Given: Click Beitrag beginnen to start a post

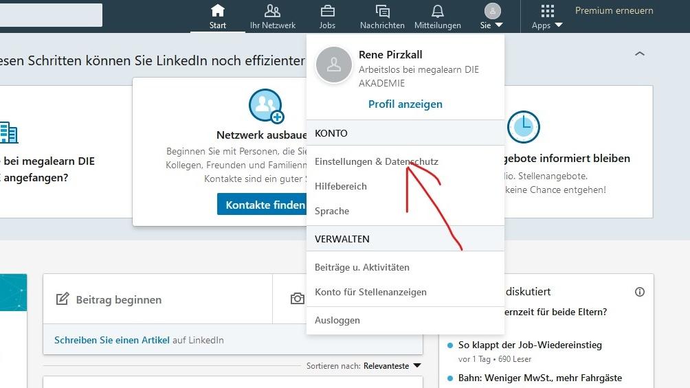Looking at the screenshot, I should (x=119, y=299).
